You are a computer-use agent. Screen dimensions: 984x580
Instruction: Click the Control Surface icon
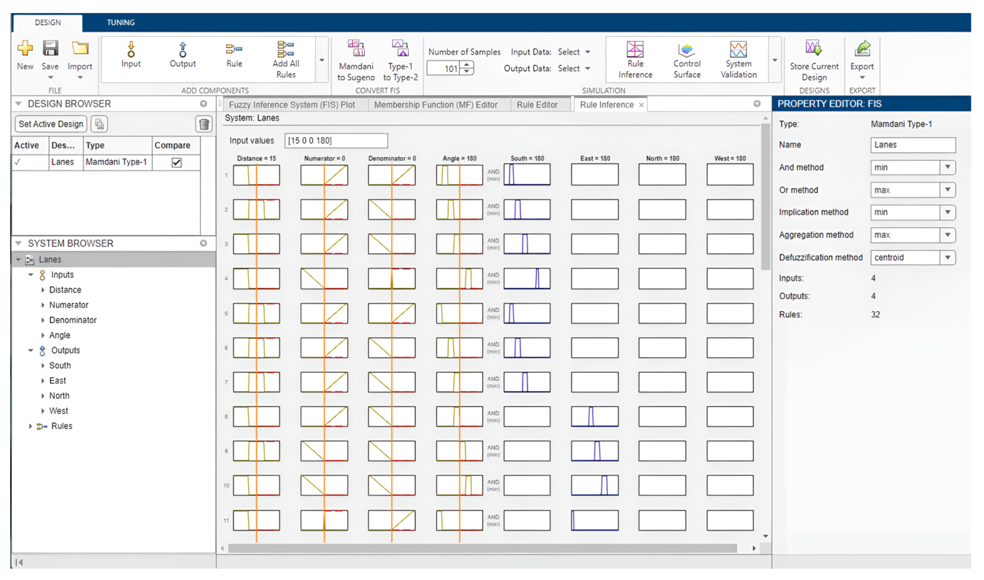[x=686, y=50]
